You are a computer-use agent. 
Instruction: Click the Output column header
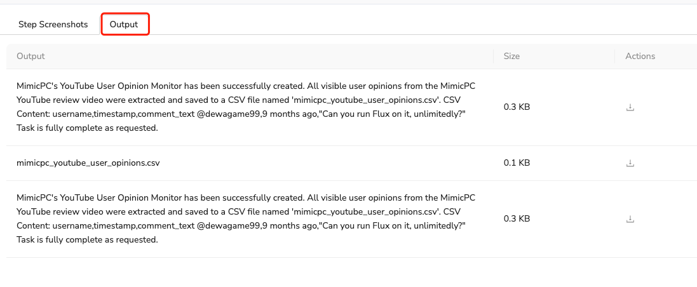click(x=31, y=56)
